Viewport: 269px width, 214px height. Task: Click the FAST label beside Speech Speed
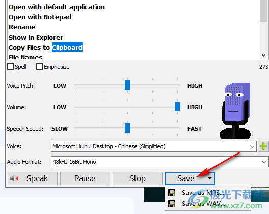tap(195, 129)
